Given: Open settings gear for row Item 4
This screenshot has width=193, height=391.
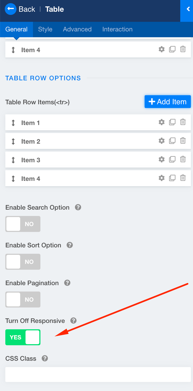Looking at the screenshot, I should tap(162, 178).
